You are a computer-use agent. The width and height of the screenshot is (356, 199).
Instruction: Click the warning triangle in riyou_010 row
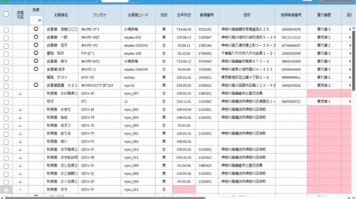coord(20,149)
